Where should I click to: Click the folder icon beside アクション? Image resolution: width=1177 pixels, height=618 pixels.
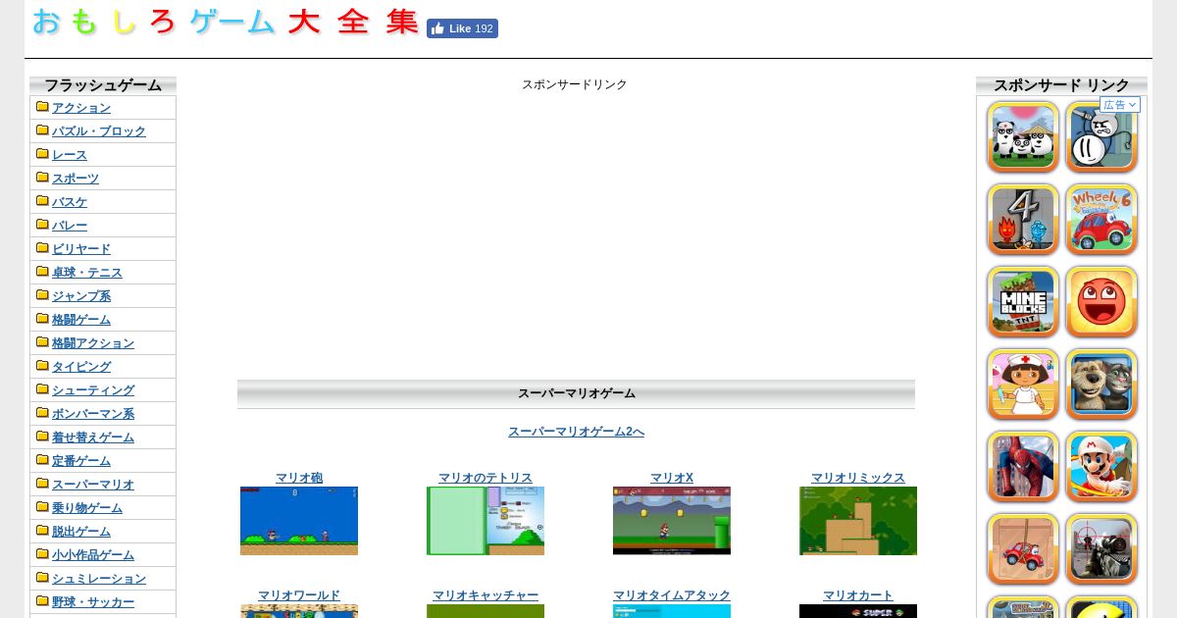tap(42, 106)
